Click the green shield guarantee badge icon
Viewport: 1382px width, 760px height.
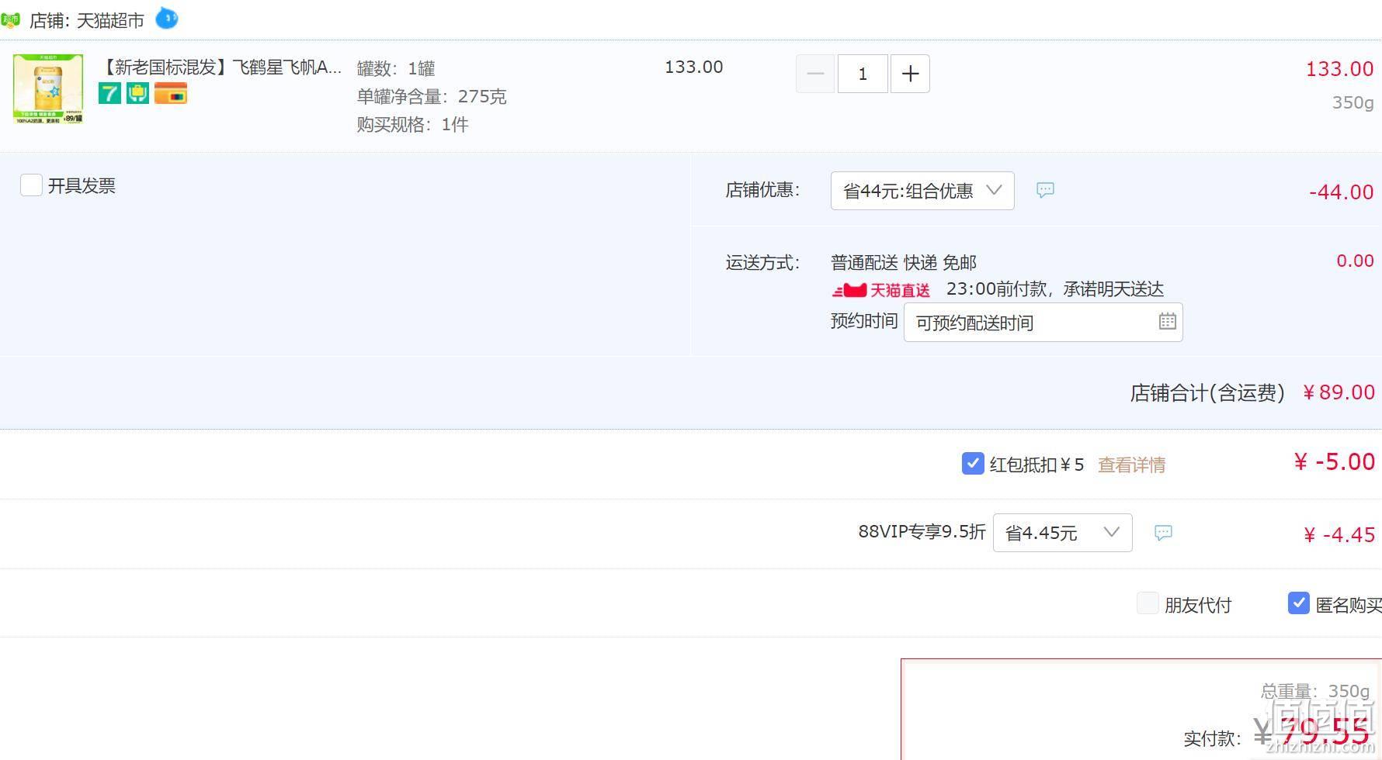point(137,94)
